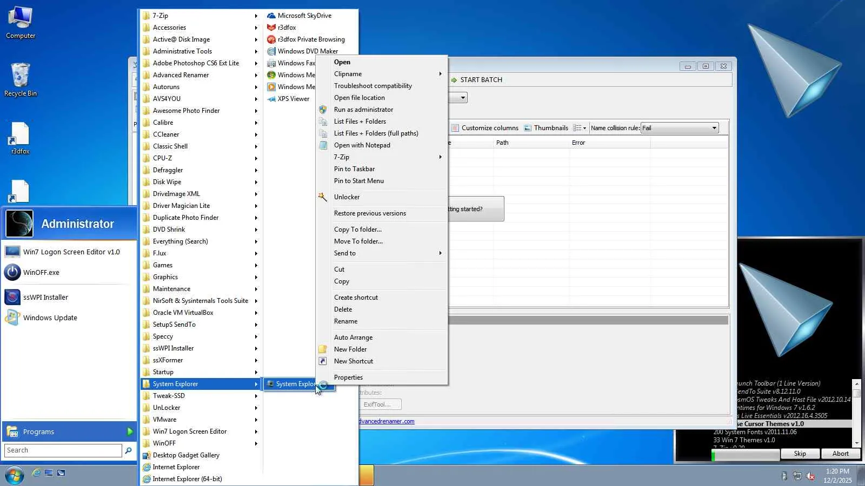Click the Win7 Logon Screen Editor icon

point(12,252)
